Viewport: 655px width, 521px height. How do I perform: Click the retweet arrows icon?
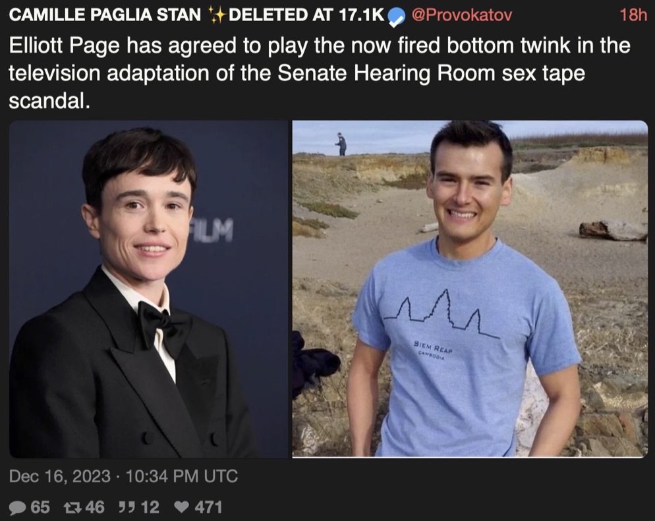(72, 508)
